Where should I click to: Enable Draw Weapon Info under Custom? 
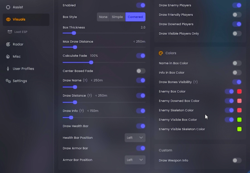click(x=237, y=160)
